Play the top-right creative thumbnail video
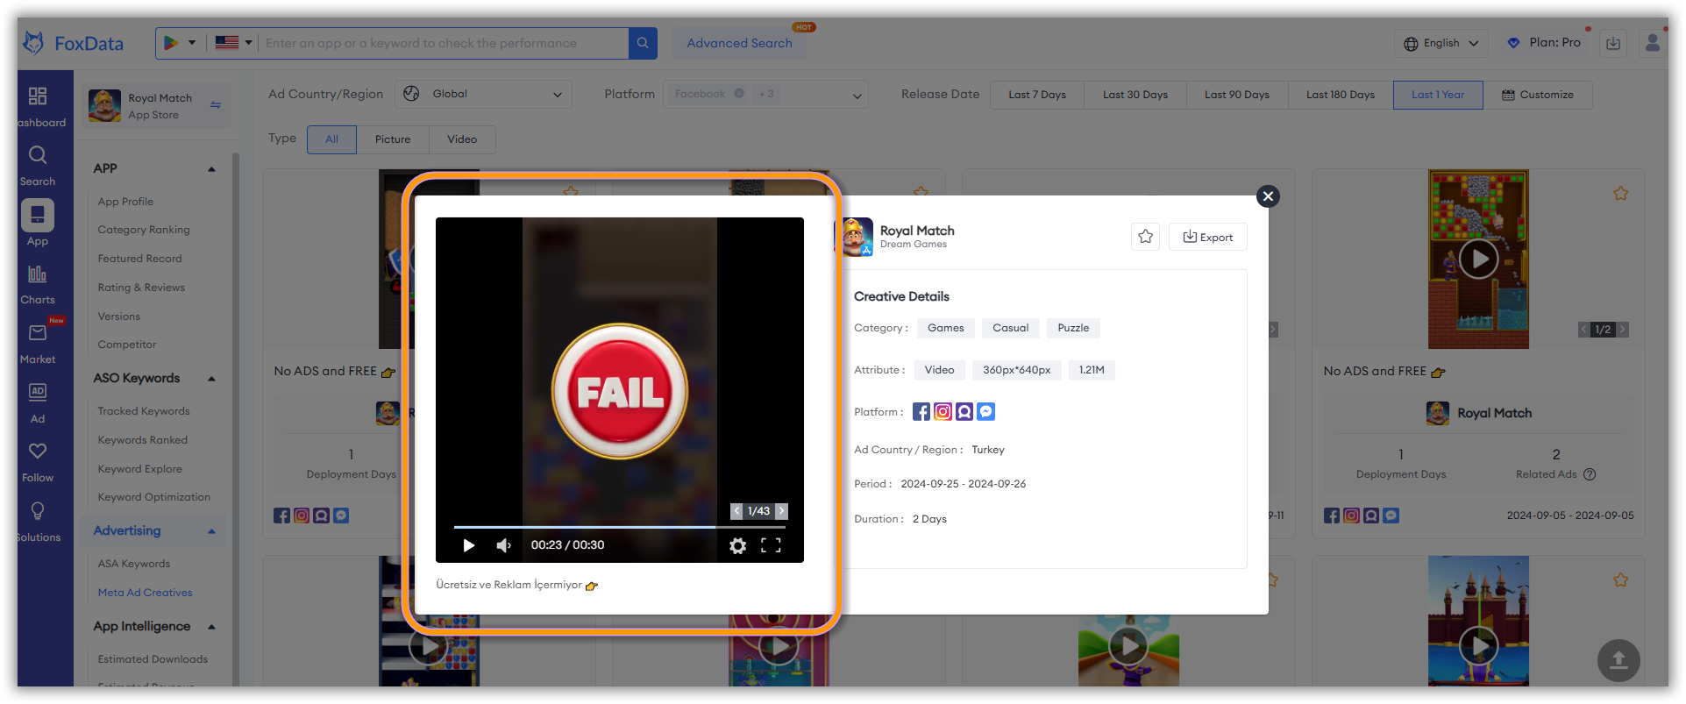 tap(1478, 260)
